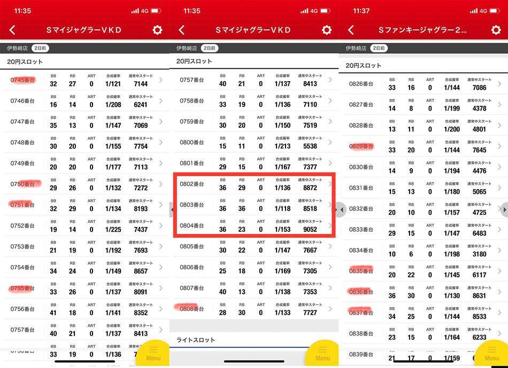Expand row 0830番台 chevron
508x368 pixels.
499,167
